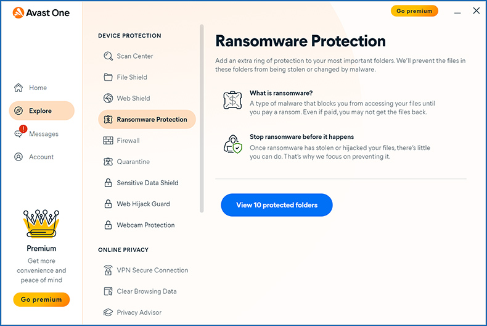Click the Web Shield globe icon
Screen dimensions: 487x326
tap(108, 98)
